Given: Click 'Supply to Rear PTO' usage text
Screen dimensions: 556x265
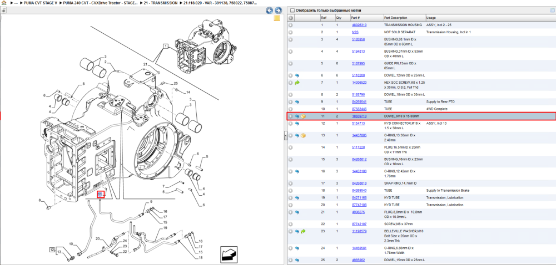Looking at the screenshot, I should click(441, 102).
